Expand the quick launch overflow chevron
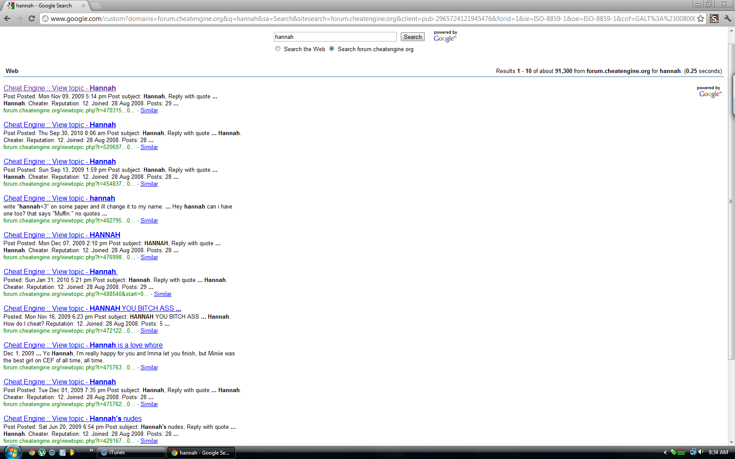Viewport: 735px width, 459px height. point(91,450)
